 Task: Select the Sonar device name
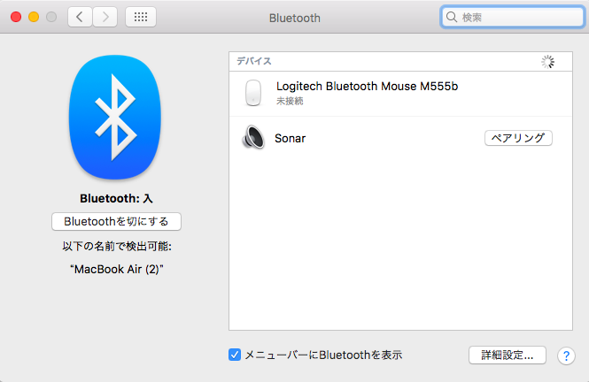coord(290,138)
